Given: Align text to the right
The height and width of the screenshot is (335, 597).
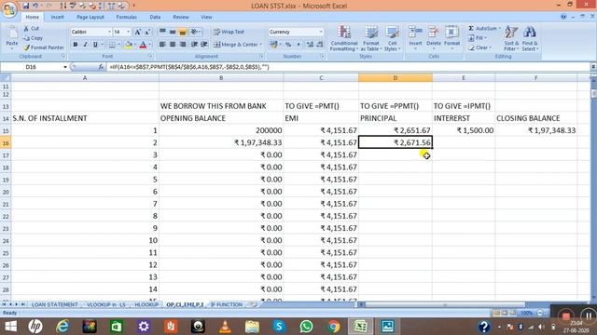Looking at the screenshot, I should (x=183, y=45).
